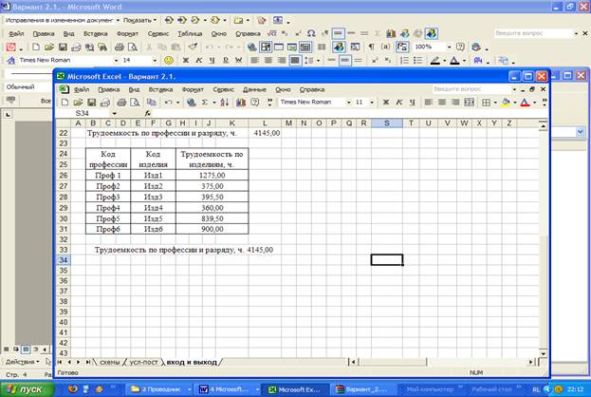Screen dimensions: 591x397
Task: Click the Print icon in Excel toolbar
Action: (x=120, y=102)
